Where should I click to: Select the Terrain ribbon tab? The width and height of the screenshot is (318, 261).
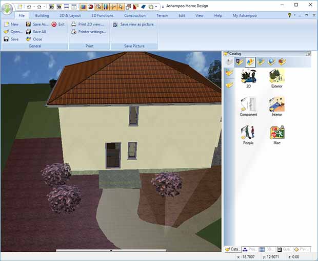[162, 15]
